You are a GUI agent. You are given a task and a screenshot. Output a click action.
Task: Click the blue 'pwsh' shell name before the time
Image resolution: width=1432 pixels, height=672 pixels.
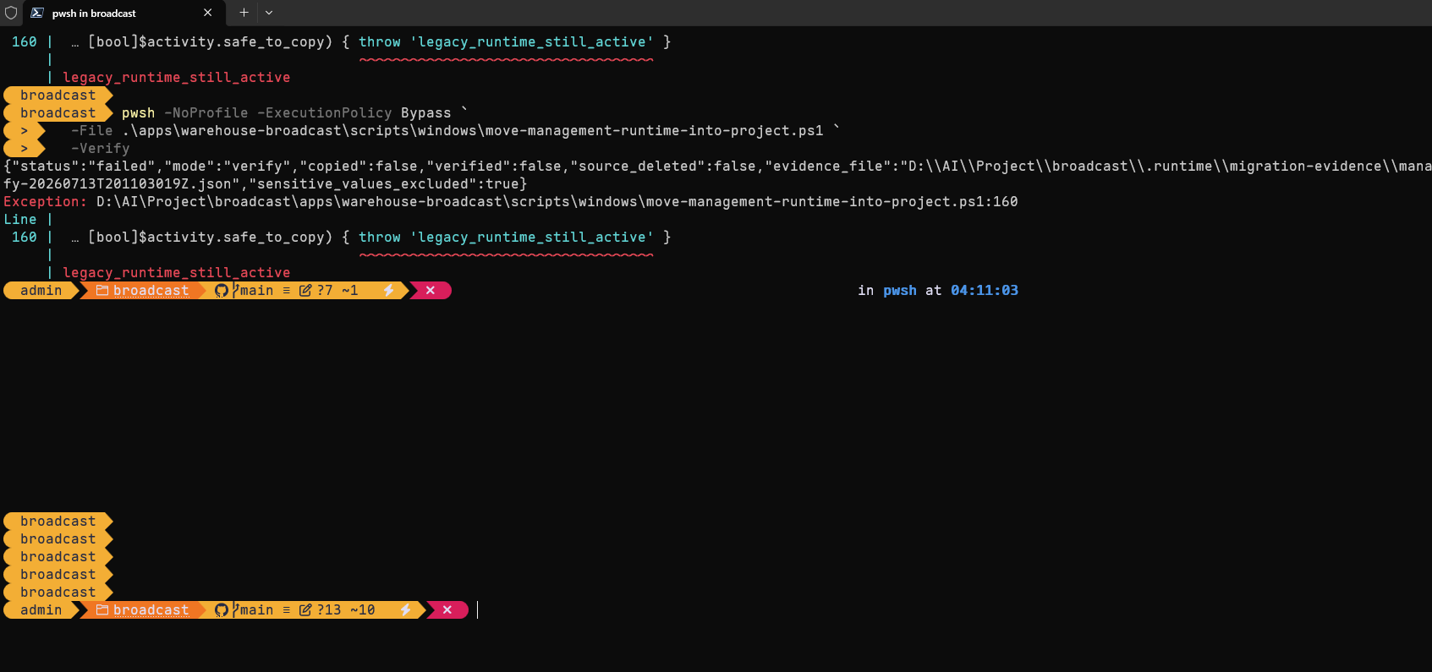900,290
